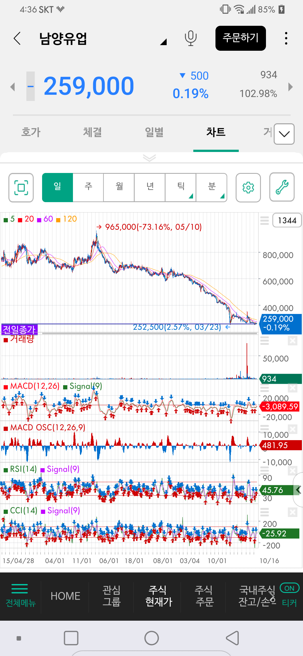This screenshot has height=656, width=303.
Task: Close the MACD OSC indicator panel
Action: 292,429
